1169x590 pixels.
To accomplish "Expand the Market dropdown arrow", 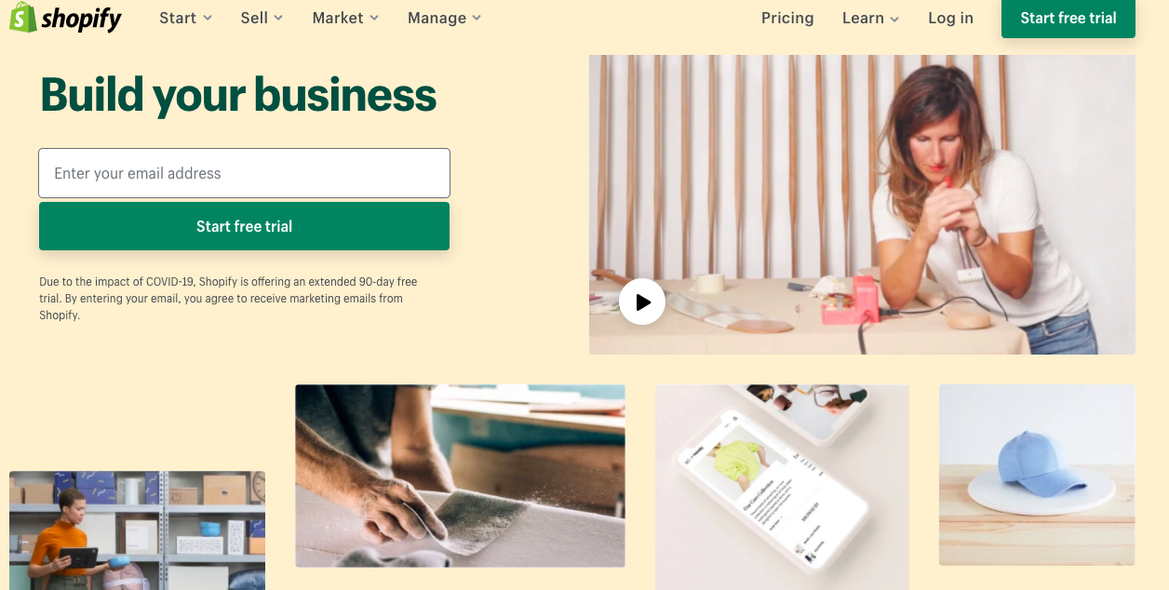I will pos(374,18).
